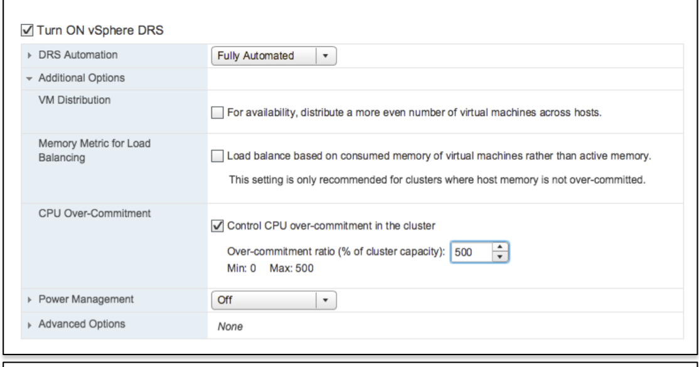Open the Fully Automated dropdown arrow
Screen dimensions: 699x367
[x=326, y=56]
